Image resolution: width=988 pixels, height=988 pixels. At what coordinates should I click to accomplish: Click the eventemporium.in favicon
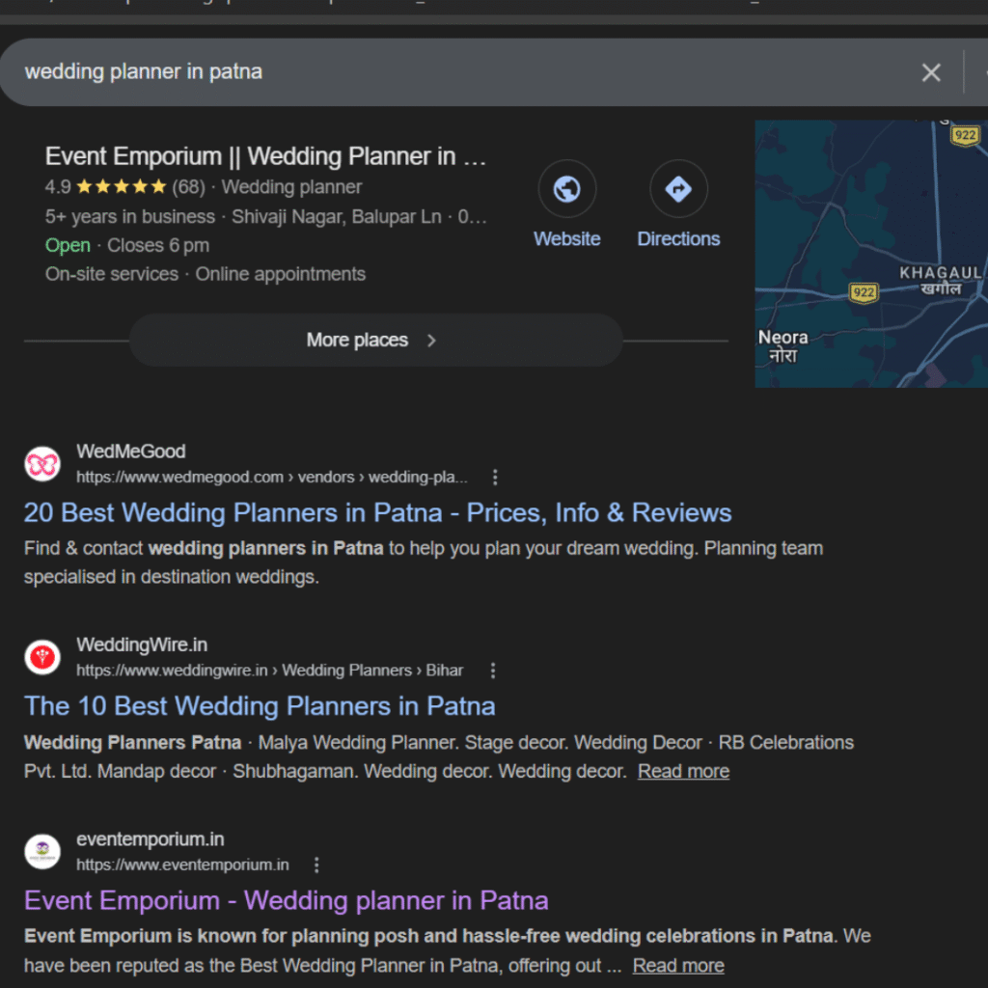tap(42, 852)
